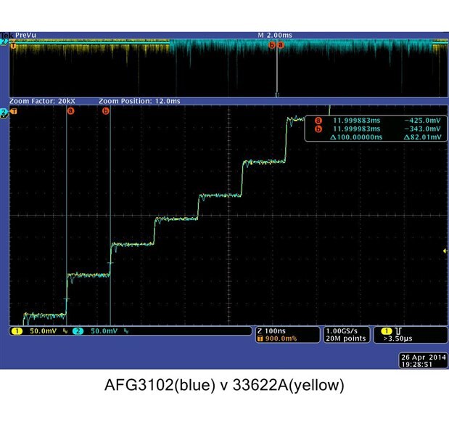Click 26 Apr 2014 date stamp
The height and width of the screenshot is (422, 449).
tap(424, 357)
